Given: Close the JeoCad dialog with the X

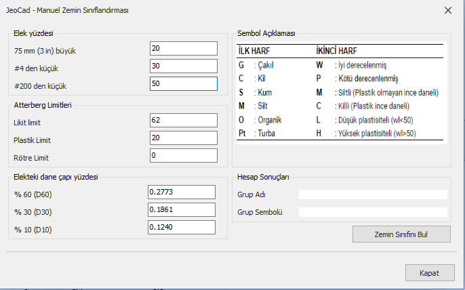Looking at the screenshot, I should point(448,10).
